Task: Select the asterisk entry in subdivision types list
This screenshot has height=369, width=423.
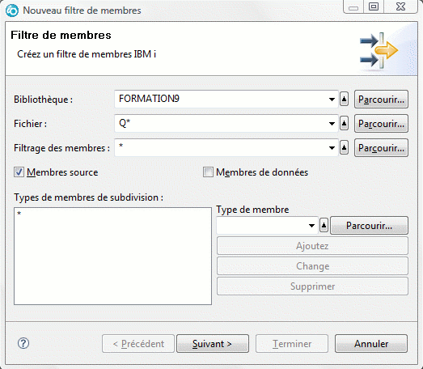Action: tap(19, 214)
